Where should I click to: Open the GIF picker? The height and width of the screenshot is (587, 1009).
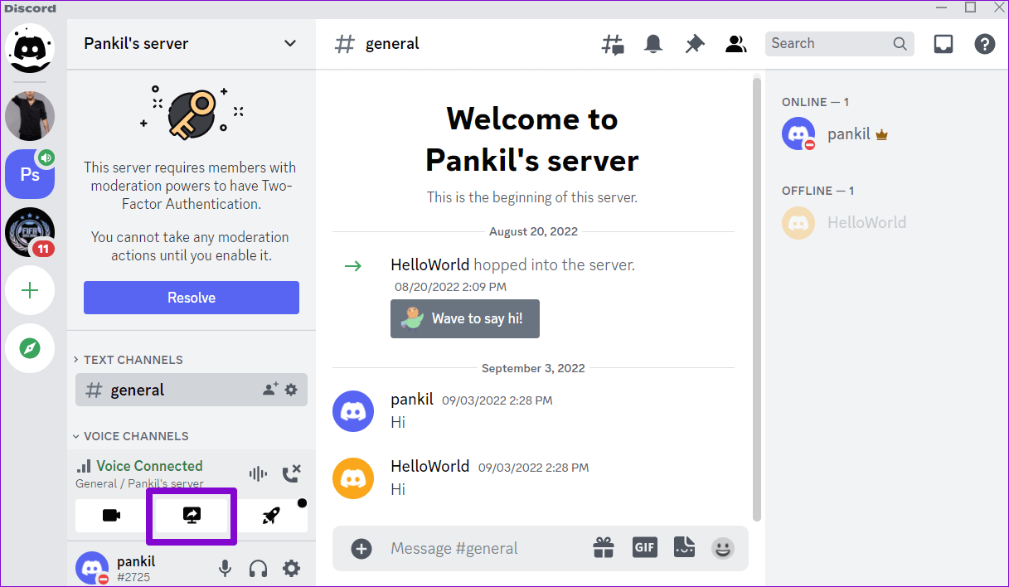click(x=645, y=547)
